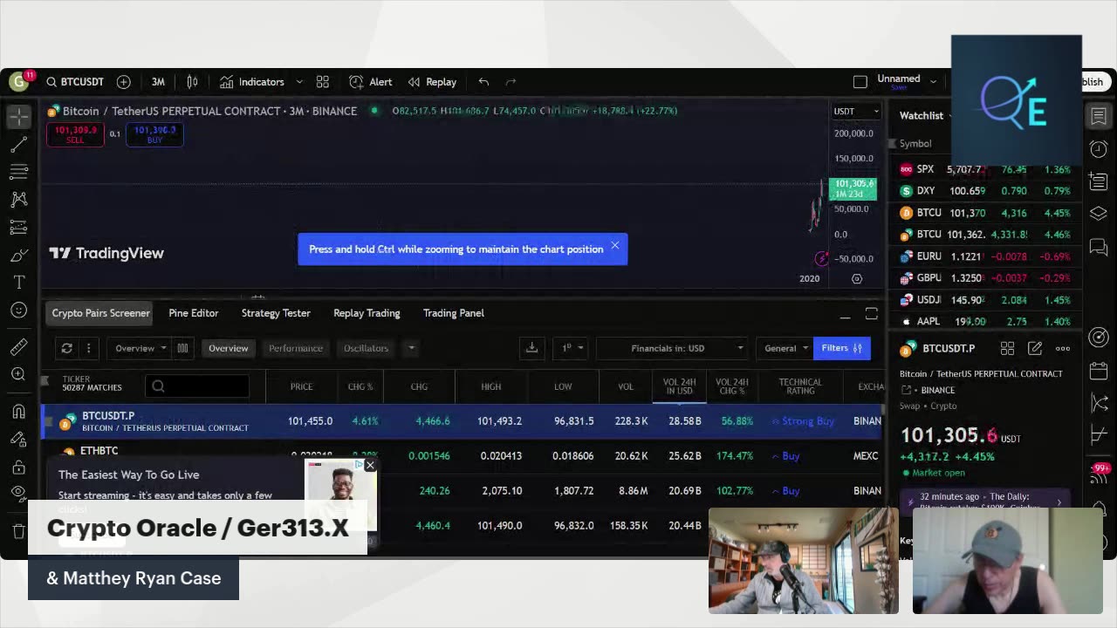1117x628 pixels.
Task: Select the crosshair cursor tool
Action: [x=19, y=116]
